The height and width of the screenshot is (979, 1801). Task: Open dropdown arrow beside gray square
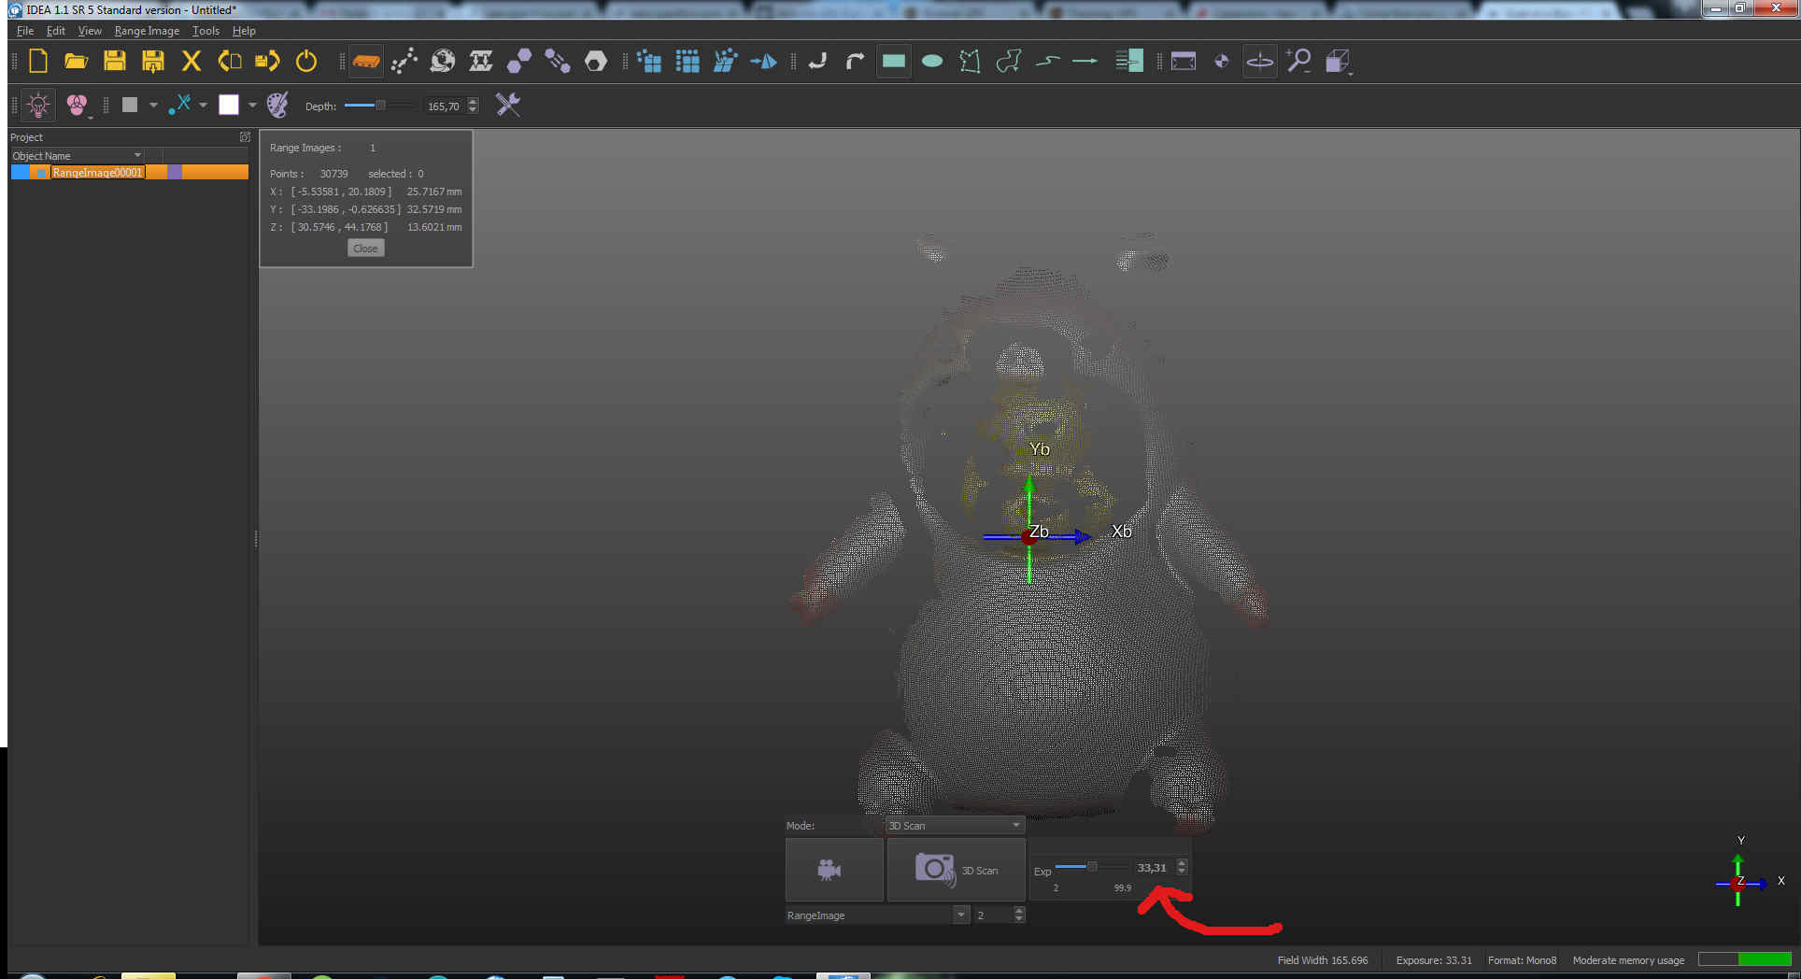tap(153, 105)
